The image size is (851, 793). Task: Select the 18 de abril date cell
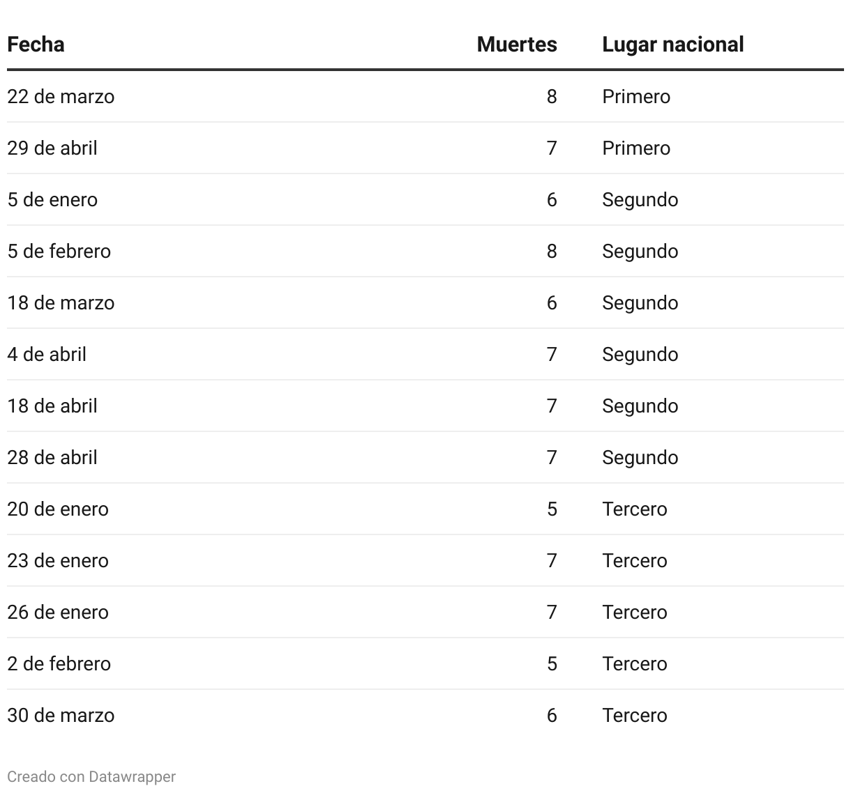coord(52,406)
